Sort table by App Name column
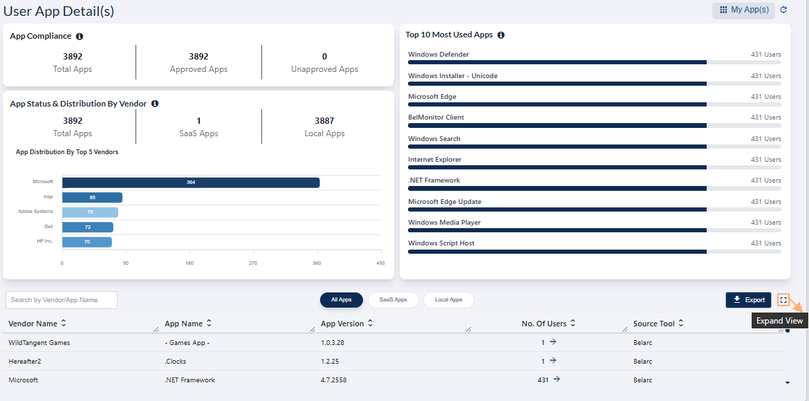The image size is (809, 401). (x=209, y=323)
